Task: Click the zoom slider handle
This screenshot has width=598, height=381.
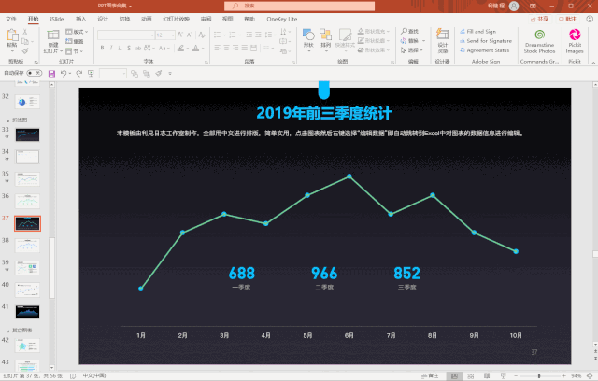Action: point(539,376)
